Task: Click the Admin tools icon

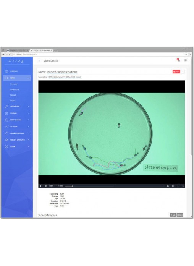Action: (6, 147)
